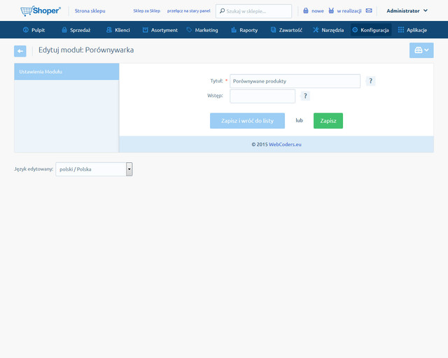Open the Aplikacje grid menu
Screen dimensions: 448x358
click(412, 30)
